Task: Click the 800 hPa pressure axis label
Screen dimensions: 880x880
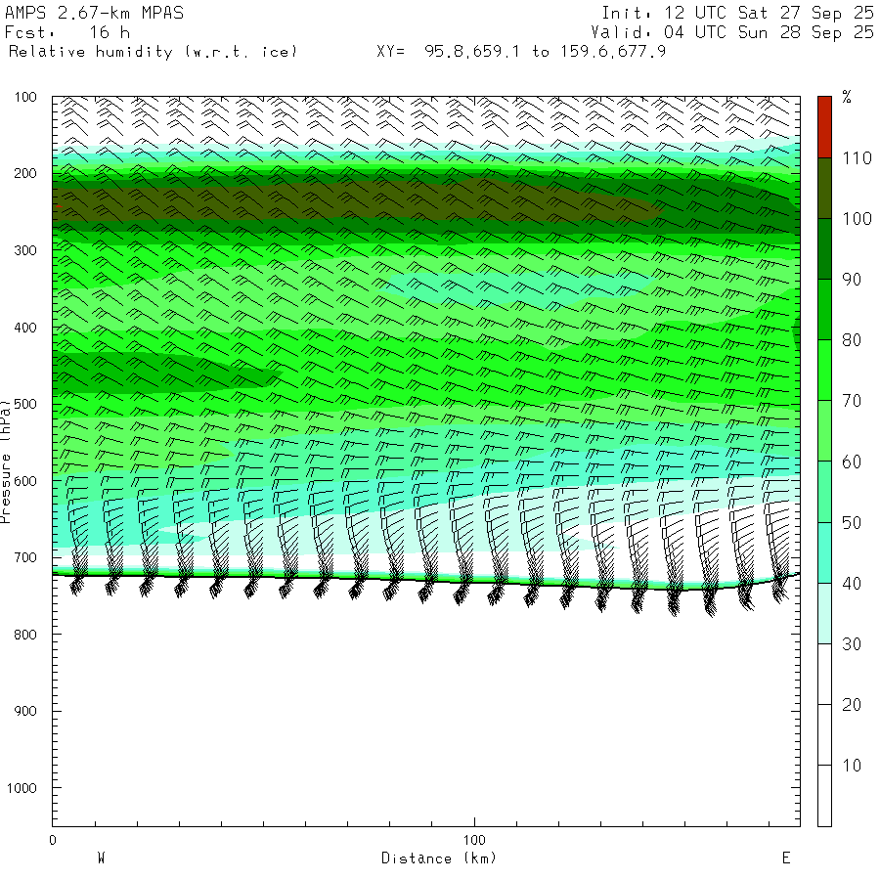Action: click(25, 635)
